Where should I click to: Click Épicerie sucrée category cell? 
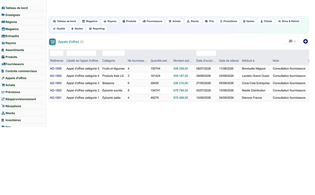(x=112, y=90)
